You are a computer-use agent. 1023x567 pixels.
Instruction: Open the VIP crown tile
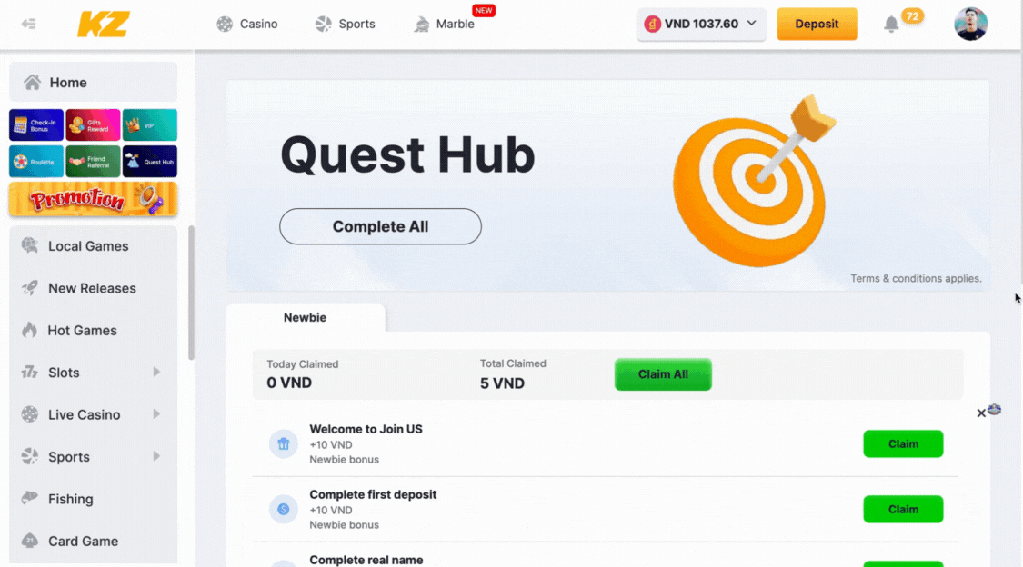click(149, 125)
